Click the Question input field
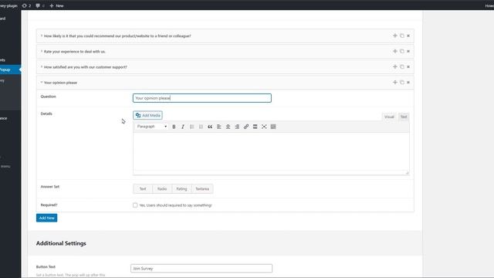Image resolution: width=494 pixels, height=278 pixels. [x=202, y=98]
